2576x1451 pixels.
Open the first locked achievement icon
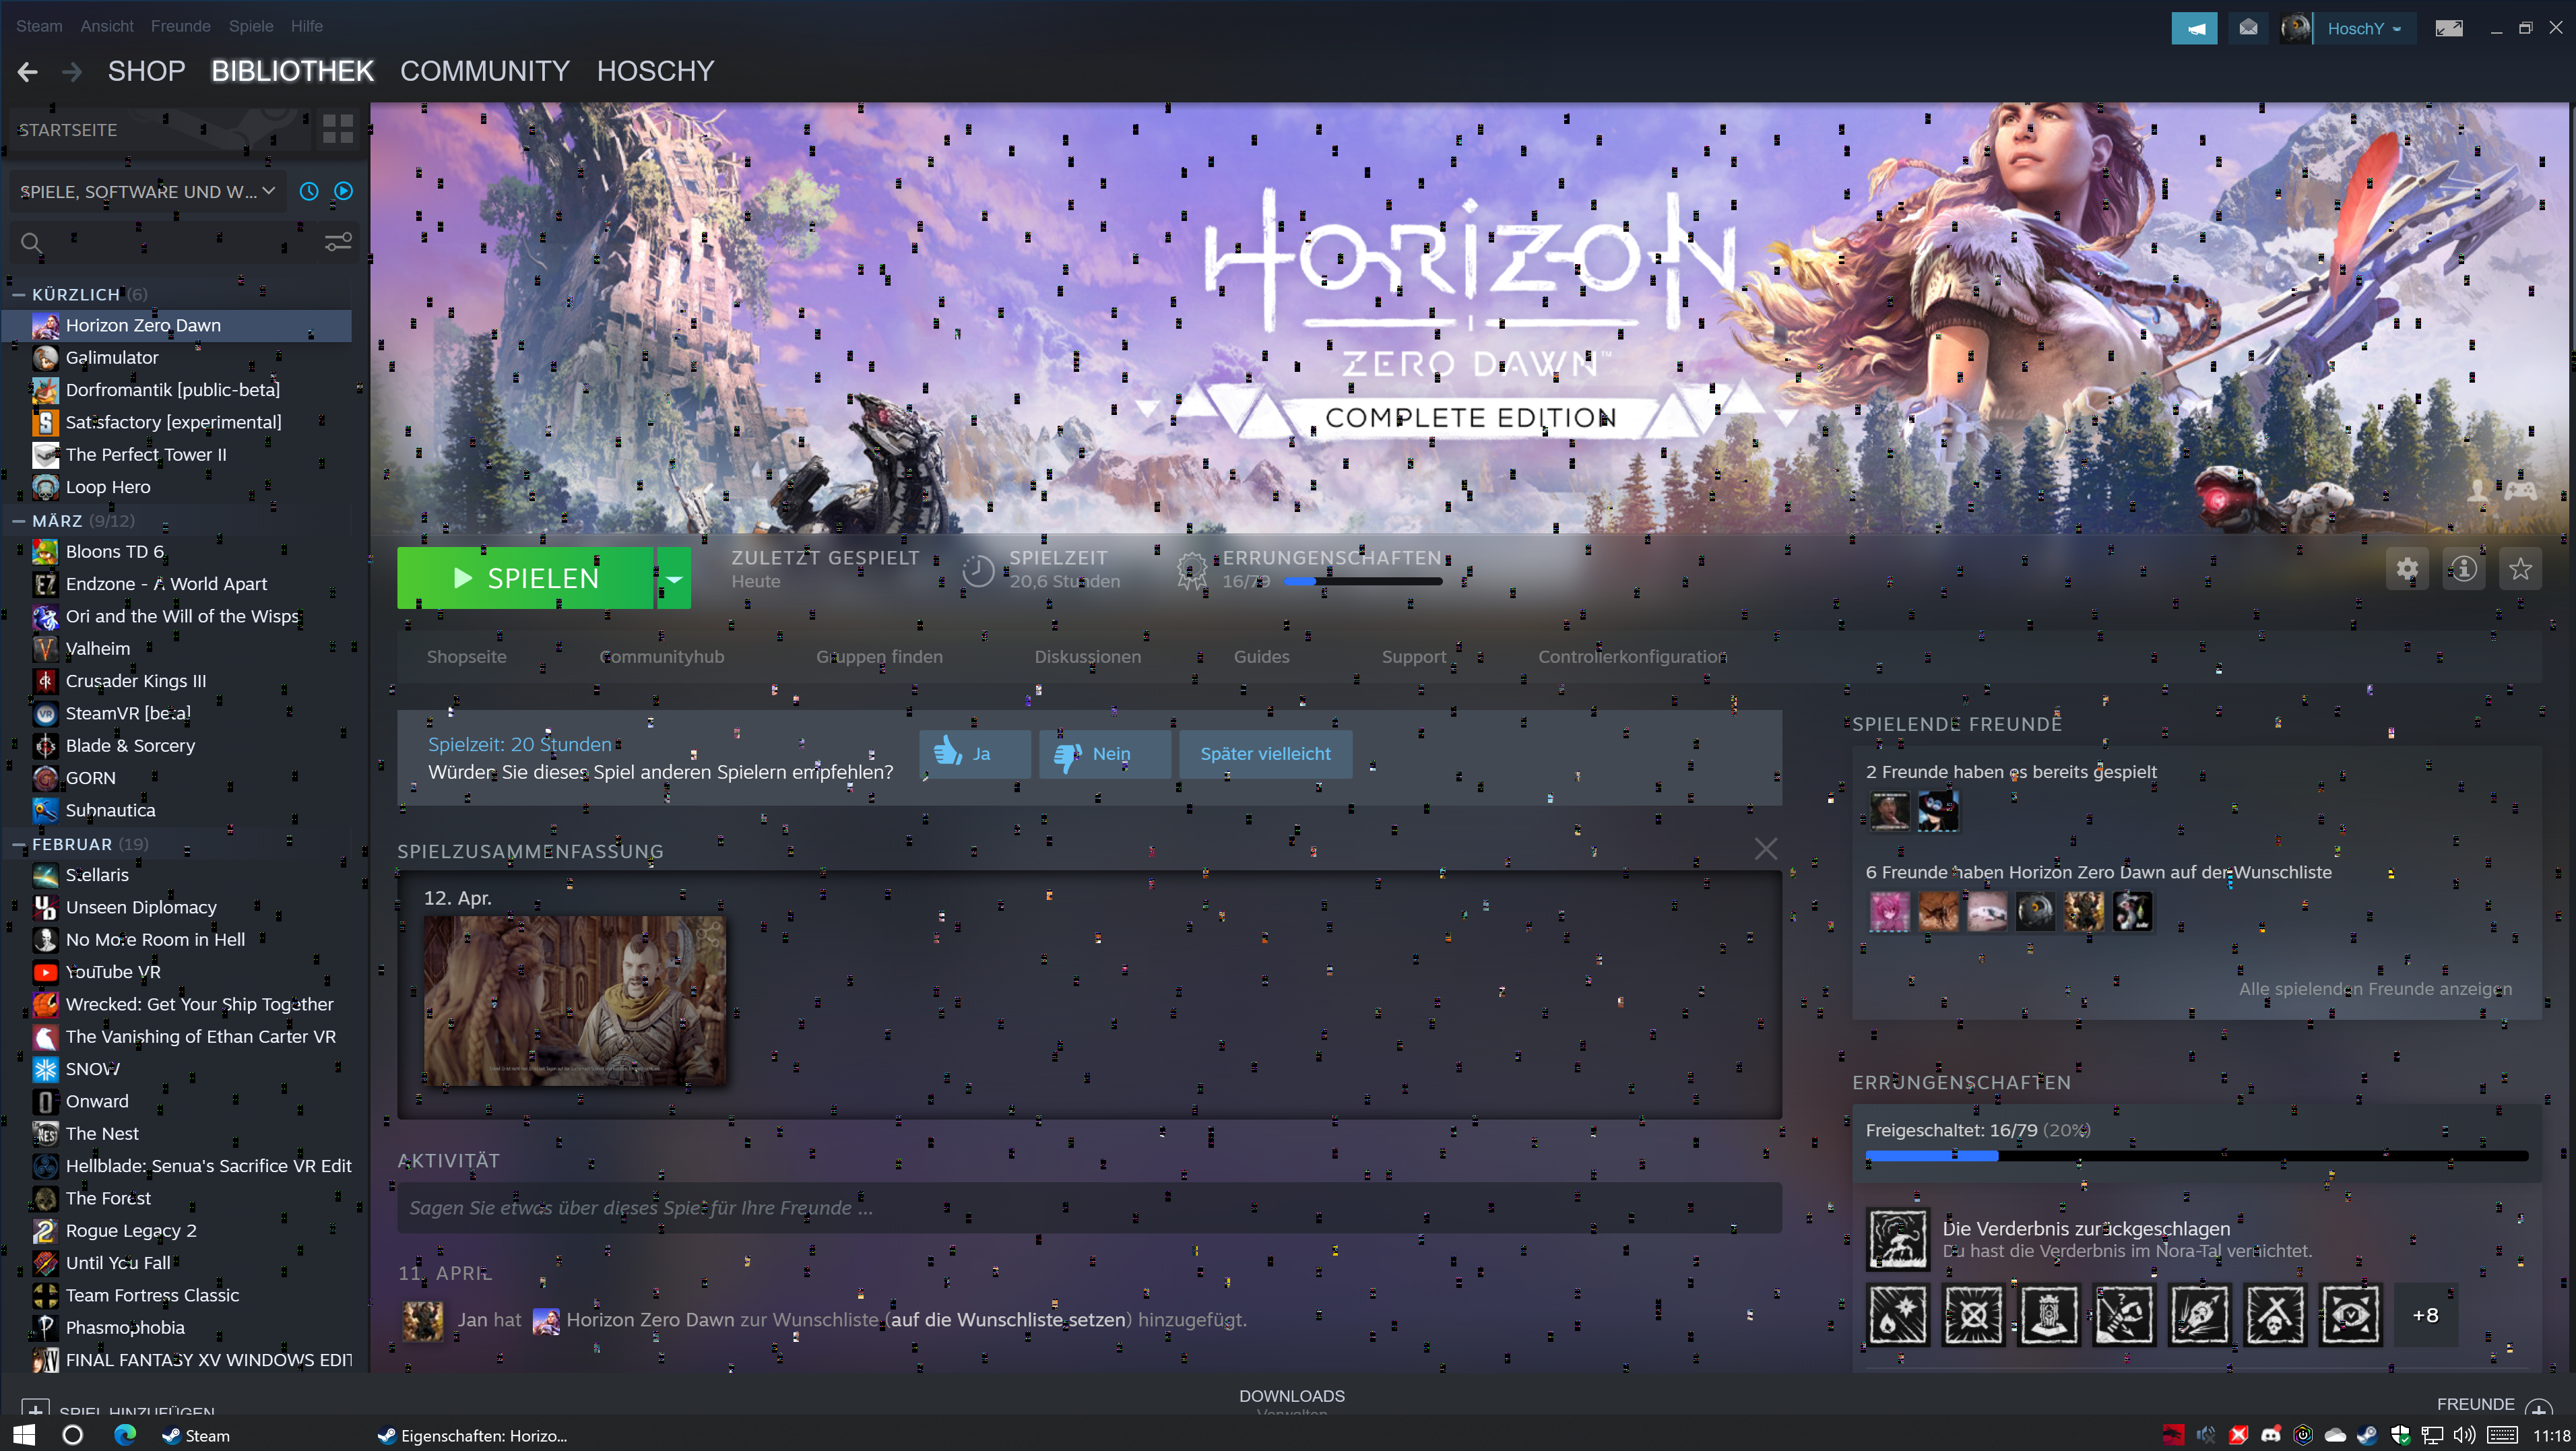pyautogui.click(x=1898, y=1315)
